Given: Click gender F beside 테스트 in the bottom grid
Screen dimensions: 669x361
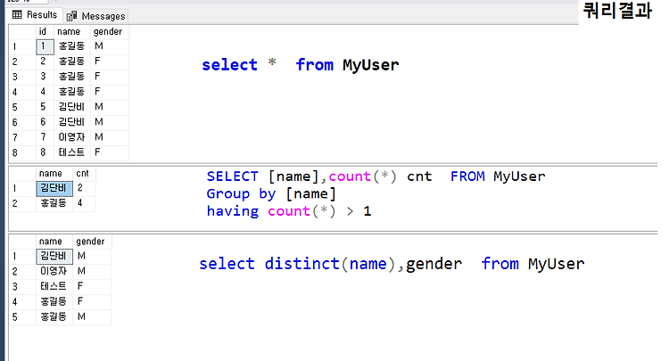Looking at the screenshot, I should 92,286.
